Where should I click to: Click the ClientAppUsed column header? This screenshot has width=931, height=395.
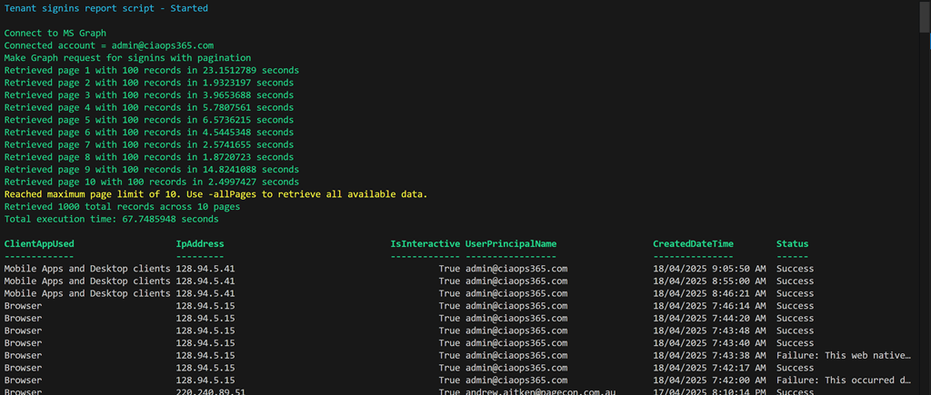(39, 243)
